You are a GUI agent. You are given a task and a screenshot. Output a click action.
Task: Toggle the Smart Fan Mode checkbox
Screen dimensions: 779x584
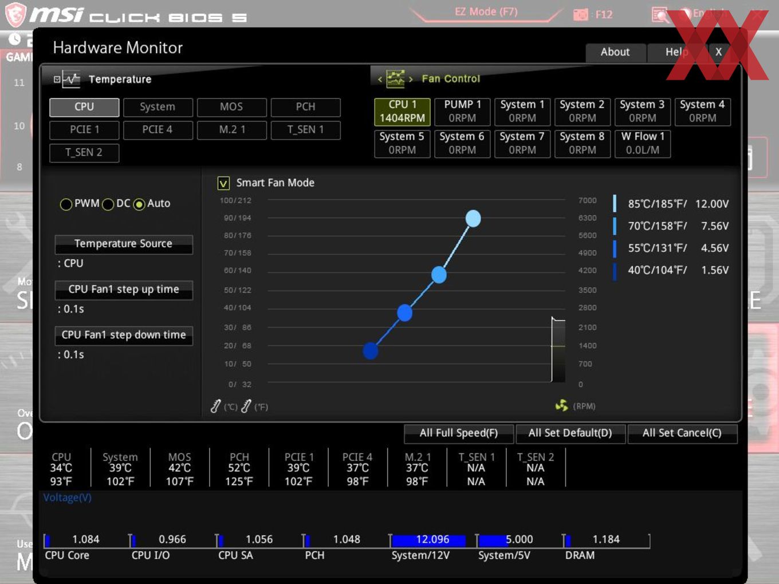(223, 183)
